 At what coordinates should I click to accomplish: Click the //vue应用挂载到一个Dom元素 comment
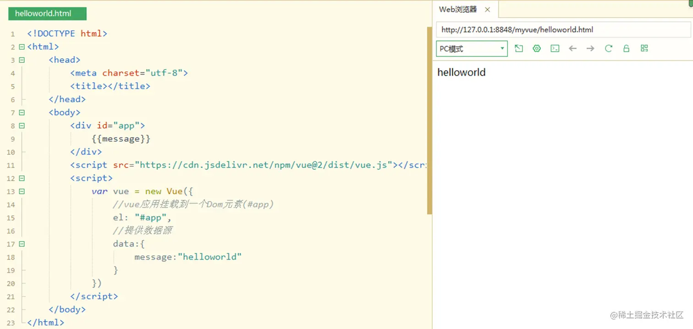click(193, 204)
